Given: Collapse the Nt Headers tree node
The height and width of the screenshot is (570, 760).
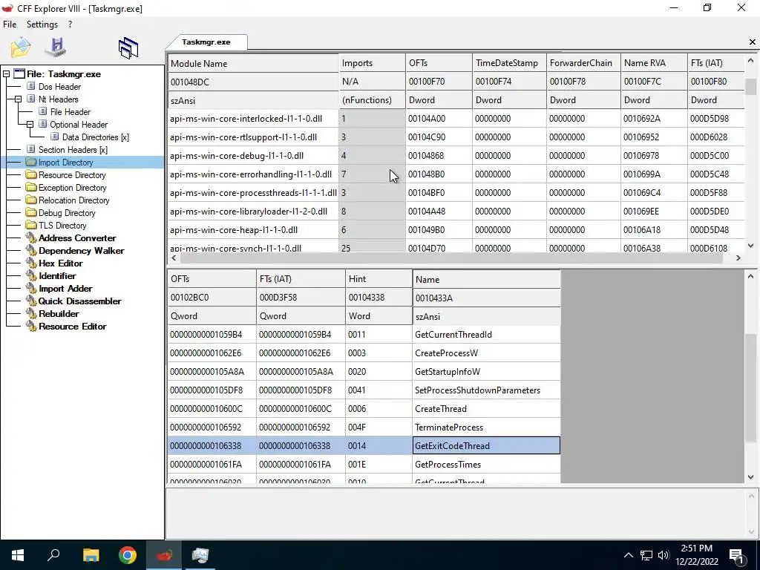Looking at the screenshot, I should [18, 99].
